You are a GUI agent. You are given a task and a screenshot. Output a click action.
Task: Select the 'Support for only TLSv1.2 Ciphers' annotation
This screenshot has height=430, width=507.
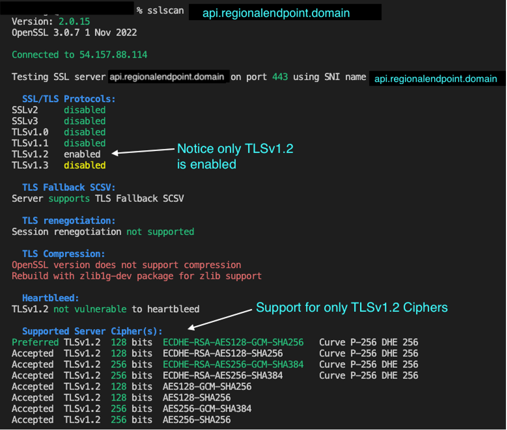[x=351, y=308]
